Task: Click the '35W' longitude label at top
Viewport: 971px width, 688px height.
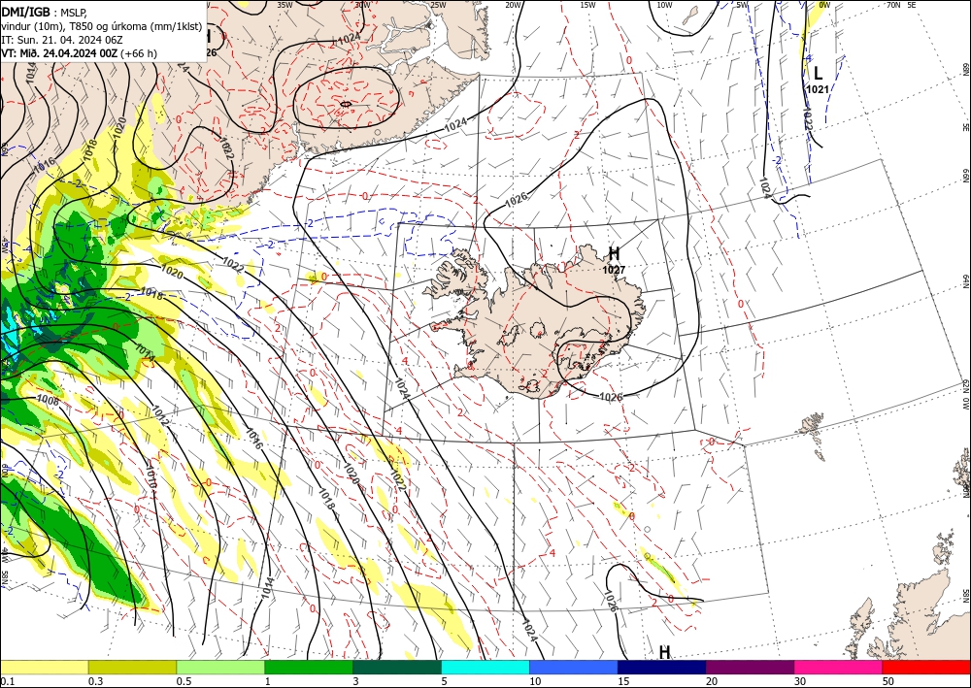Action: [285, 5]
